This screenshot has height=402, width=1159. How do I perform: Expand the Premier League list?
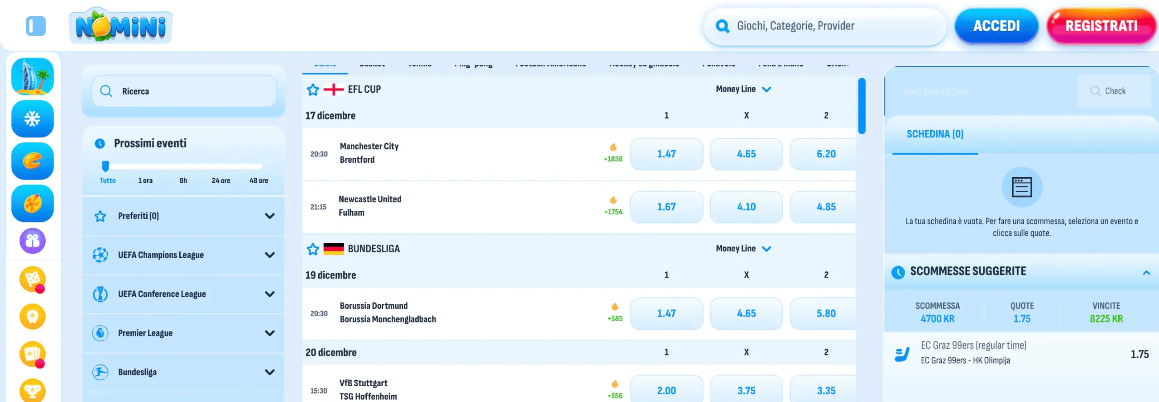183,333
